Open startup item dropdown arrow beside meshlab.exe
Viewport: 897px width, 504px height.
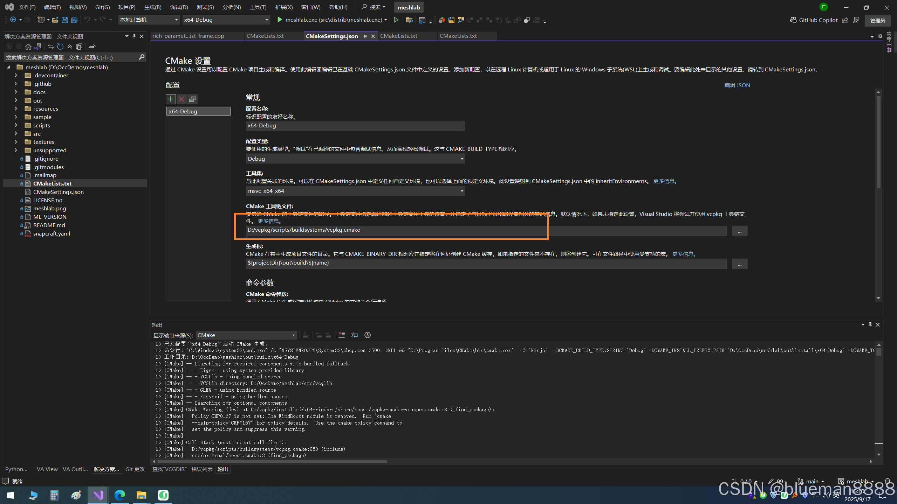pyautogui.click(x=385, y=20)
